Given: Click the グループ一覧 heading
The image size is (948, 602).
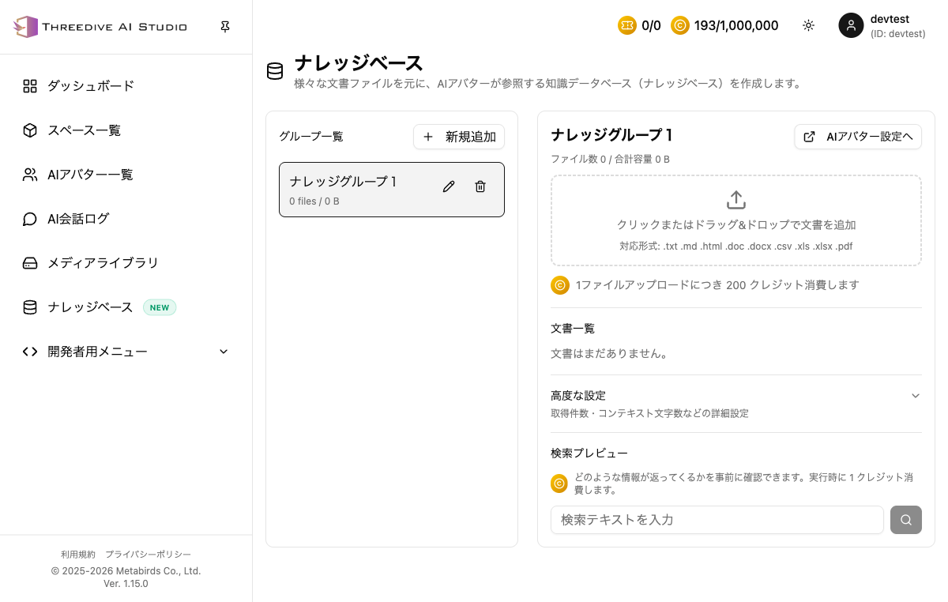Looking at the screenshot, I should pyautogui.click(x=311, y=137).
